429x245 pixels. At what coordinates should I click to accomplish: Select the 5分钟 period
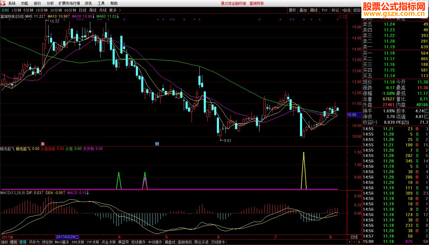click(29, 10)
